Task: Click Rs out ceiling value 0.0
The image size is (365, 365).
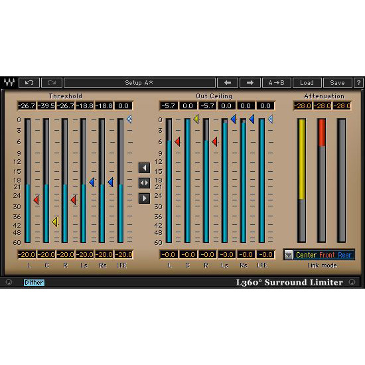Action: tap(246, 106)
